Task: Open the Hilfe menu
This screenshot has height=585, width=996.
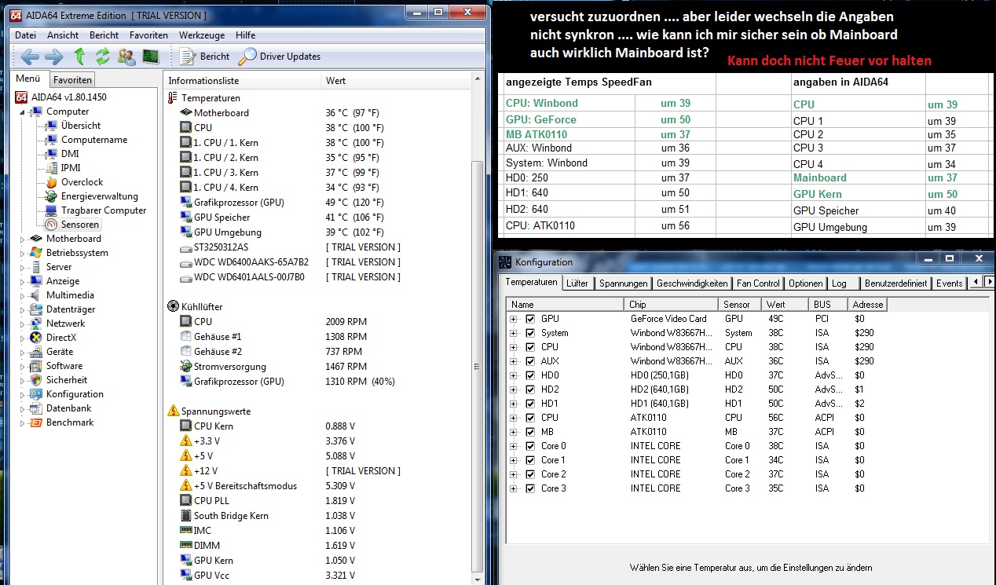Action: [x=245, y=35]
